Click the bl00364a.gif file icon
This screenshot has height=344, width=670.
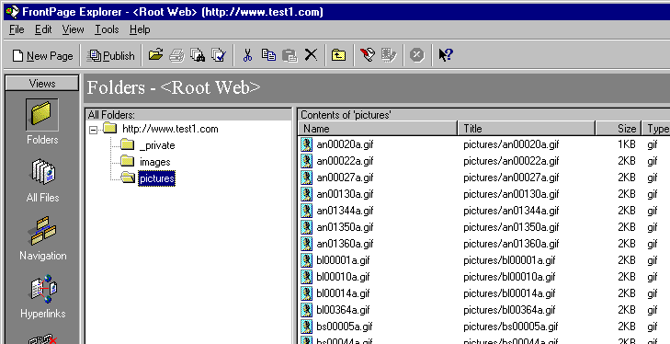[x=306, y=310]
